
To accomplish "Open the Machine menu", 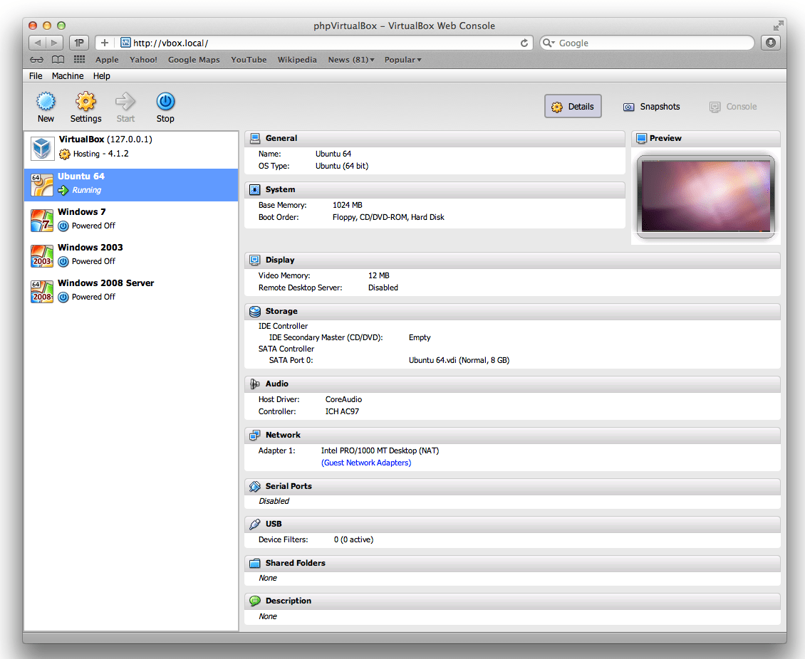I will tap(68, 75).
